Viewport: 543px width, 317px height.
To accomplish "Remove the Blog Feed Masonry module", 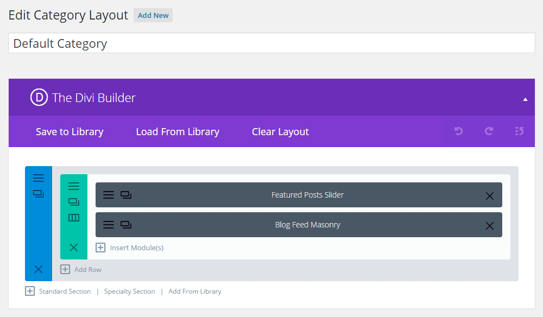I will pos(489,226).
